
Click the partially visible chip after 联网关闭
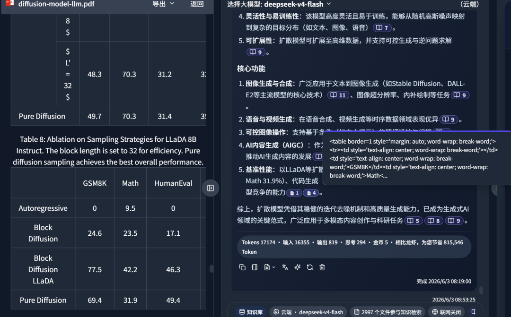[x=473, y=312]
